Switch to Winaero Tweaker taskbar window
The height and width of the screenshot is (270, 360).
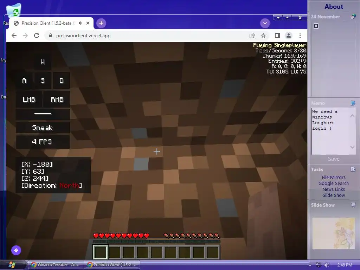point(56,265)
